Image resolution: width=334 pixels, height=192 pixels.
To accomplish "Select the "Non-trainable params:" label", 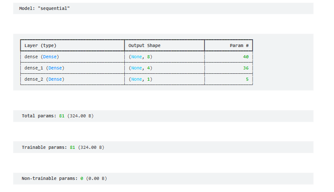I will click(49, 178).
